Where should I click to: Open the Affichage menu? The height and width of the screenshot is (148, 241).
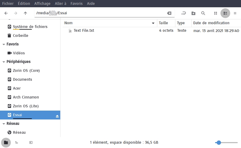[42, 3]
